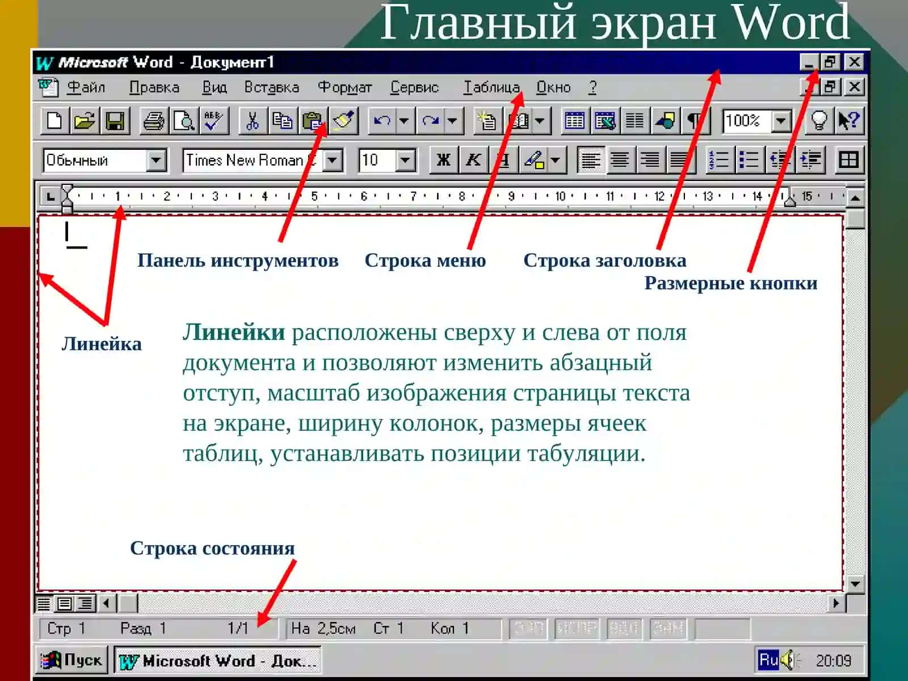Click the vertical scrollbar down arrow
The image size is (908, 681).
click(855, 583)
